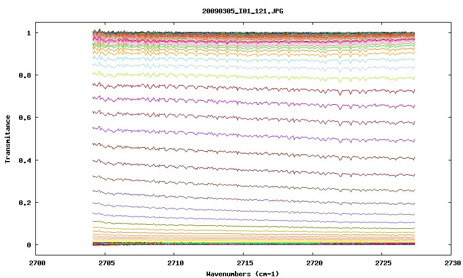This screenshot has width=463, height=278.
Task: Click the y-axis tick label 0.2
Action: coord(25,203)
